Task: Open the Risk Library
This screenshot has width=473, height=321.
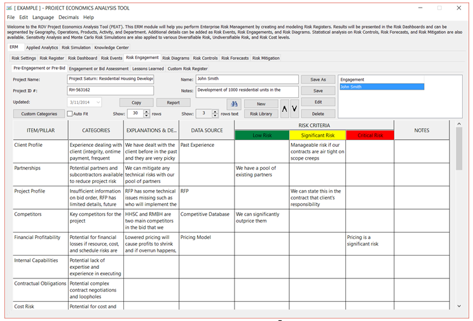Action: coord(261,114)
